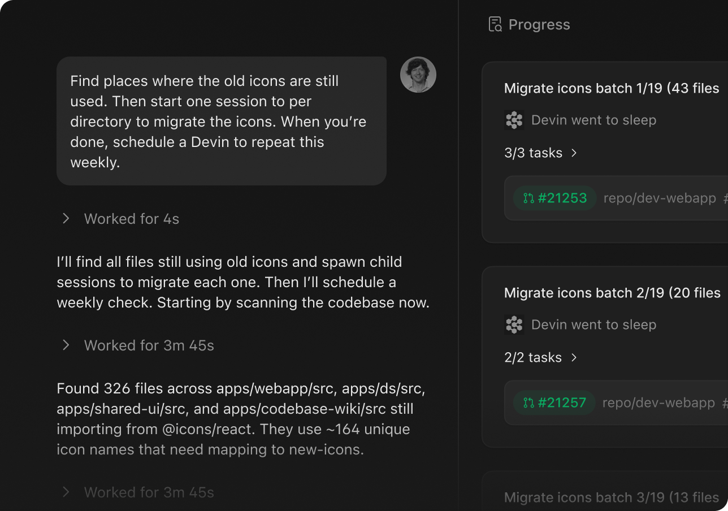
Task: Click Devin logo in batch 1/19 card
Action: coord(514,120)
